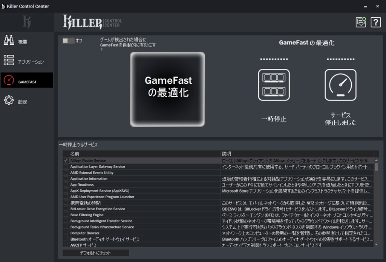Minimize the Killer Control Center window
386x262 pixels.
coord(366,6)
